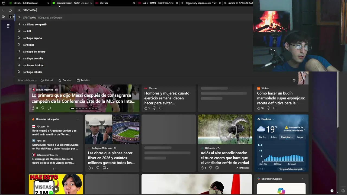Choose the santisima trinidad suggestion
Image resolution: width=347 pixels, height=195 pixels.
[x=133, y=65]
